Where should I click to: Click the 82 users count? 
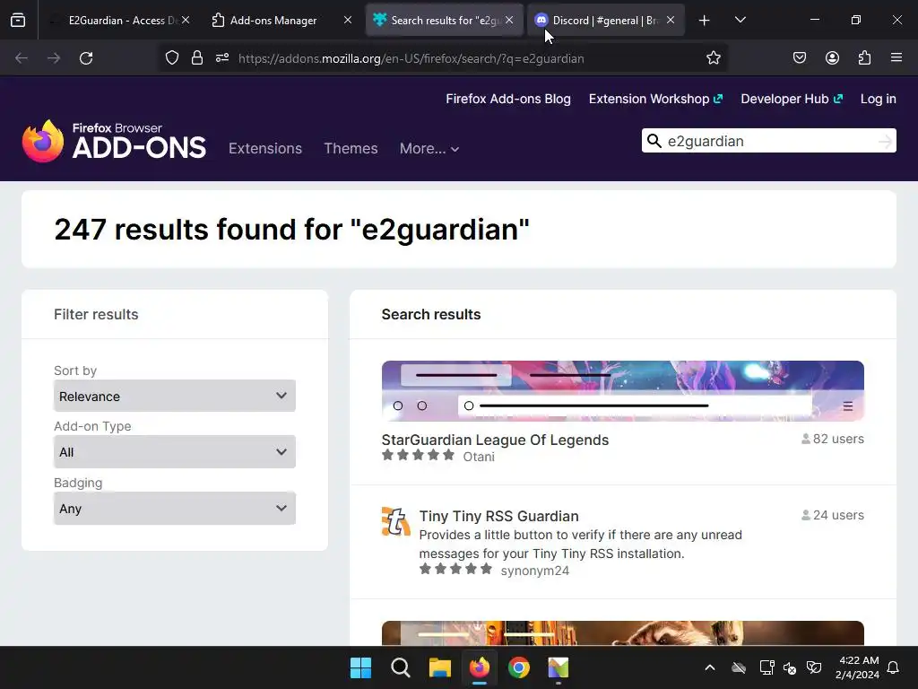tap(833, 439)
